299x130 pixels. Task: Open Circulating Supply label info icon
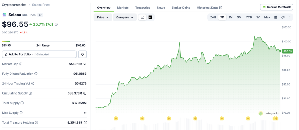point(30,93)
